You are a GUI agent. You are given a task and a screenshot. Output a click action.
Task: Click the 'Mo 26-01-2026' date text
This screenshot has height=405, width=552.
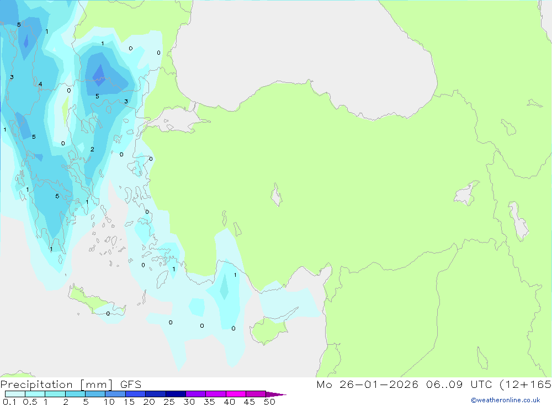click(x=367, y=384)
